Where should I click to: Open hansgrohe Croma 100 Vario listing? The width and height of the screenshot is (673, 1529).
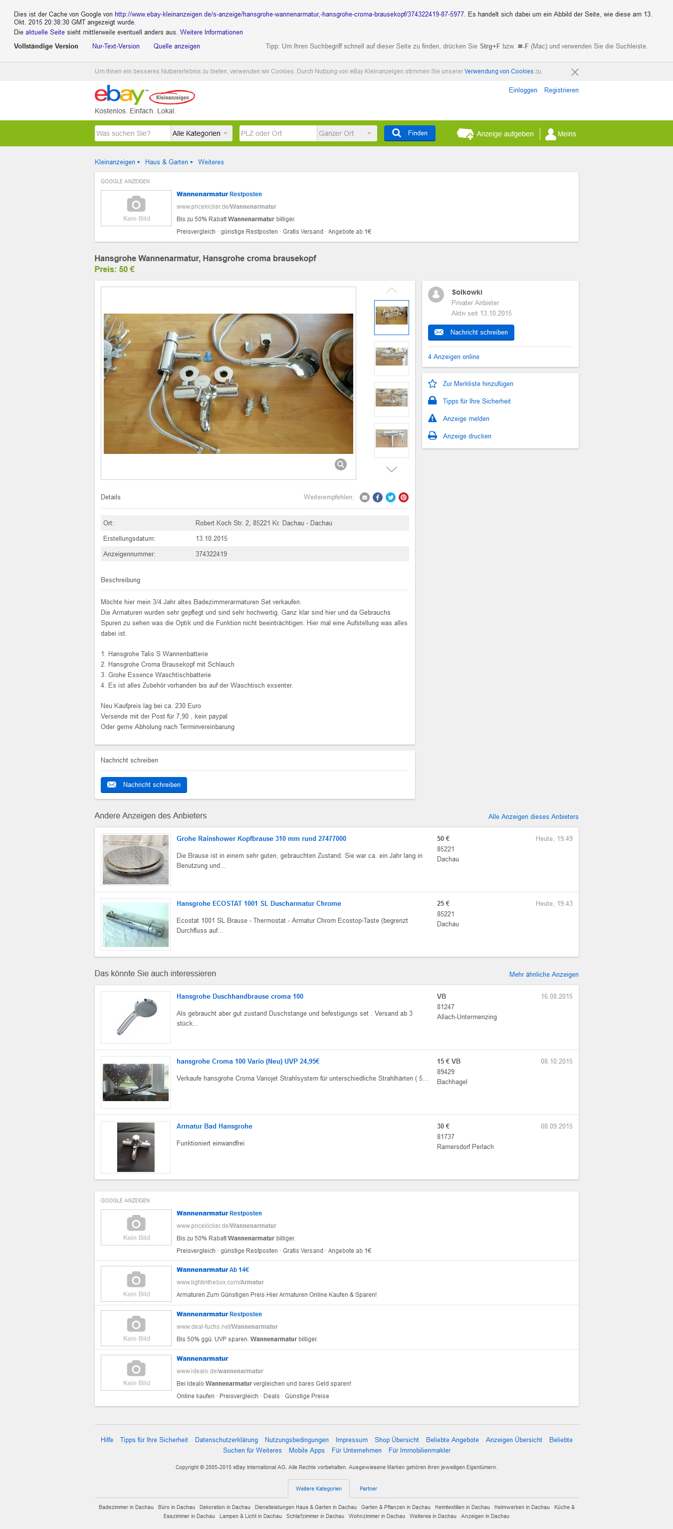248,1061
